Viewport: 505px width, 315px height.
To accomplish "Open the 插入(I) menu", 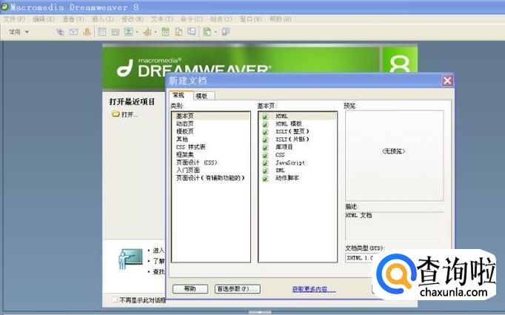I will [103, 19].
